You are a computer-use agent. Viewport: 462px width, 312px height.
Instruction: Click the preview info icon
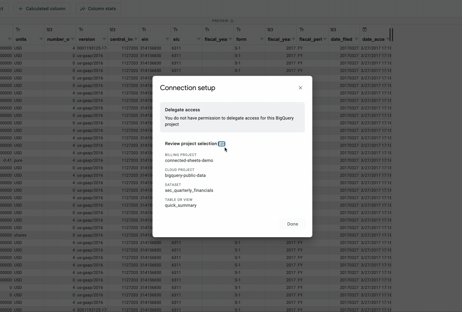tap(232, 21)
